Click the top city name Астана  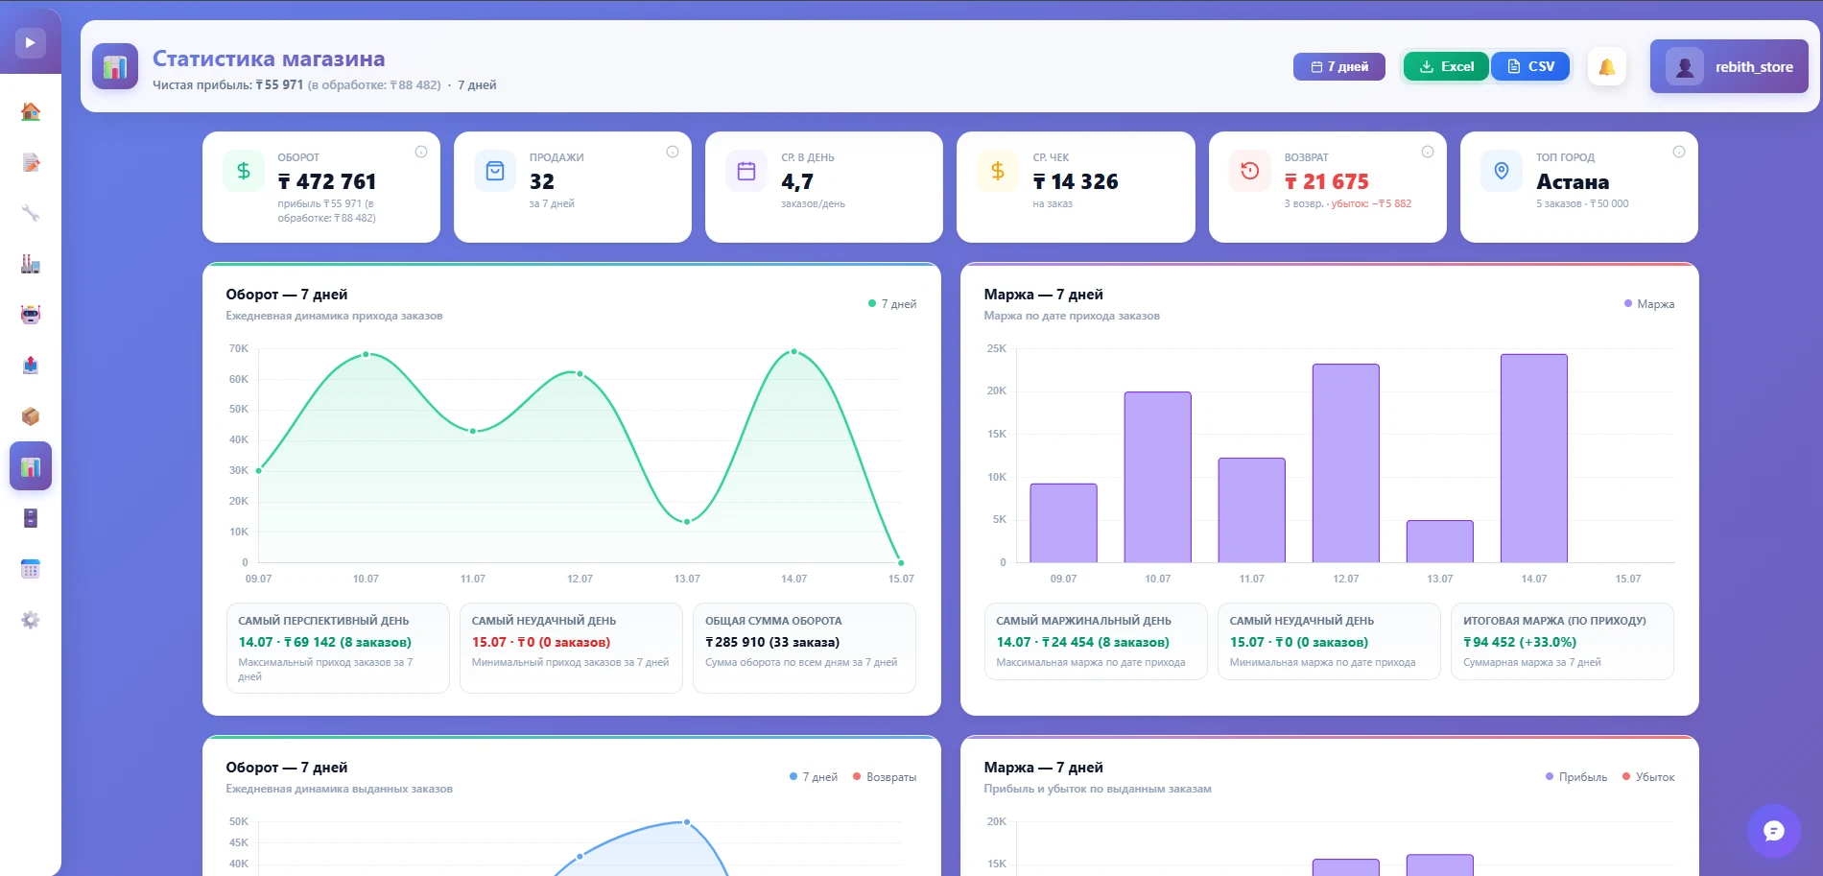point(1573,181)
